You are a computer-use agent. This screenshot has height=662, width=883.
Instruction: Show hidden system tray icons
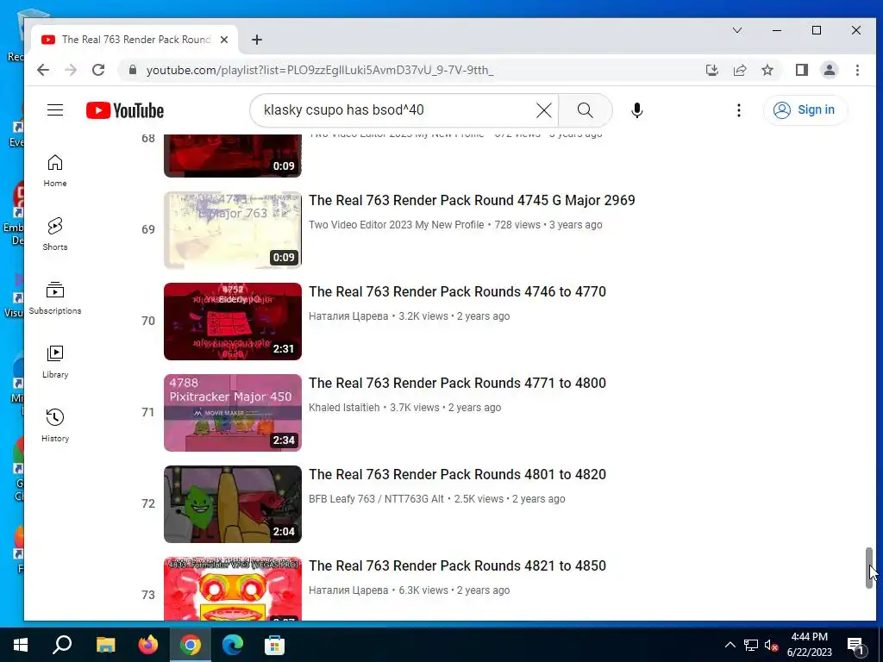point(730,645)
